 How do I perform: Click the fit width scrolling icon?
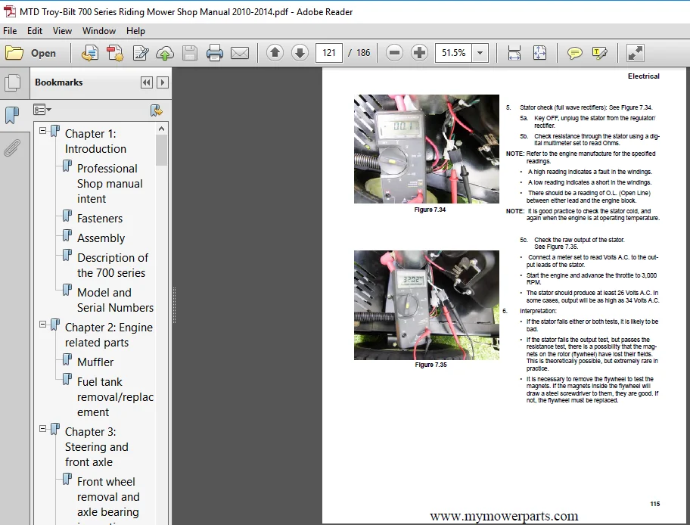click(514, 53)
